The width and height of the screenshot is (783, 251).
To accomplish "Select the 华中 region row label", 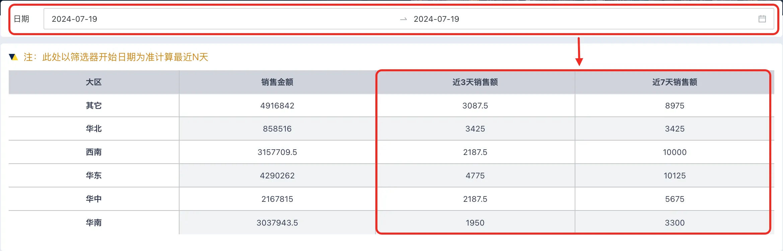I will [94, 199].
